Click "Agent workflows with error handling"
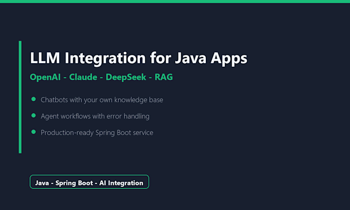 (x=95, y=116)
